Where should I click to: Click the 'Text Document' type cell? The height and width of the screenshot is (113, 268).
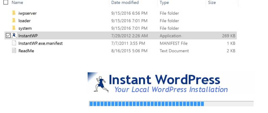pyautogui.click(x=174, y=51)
